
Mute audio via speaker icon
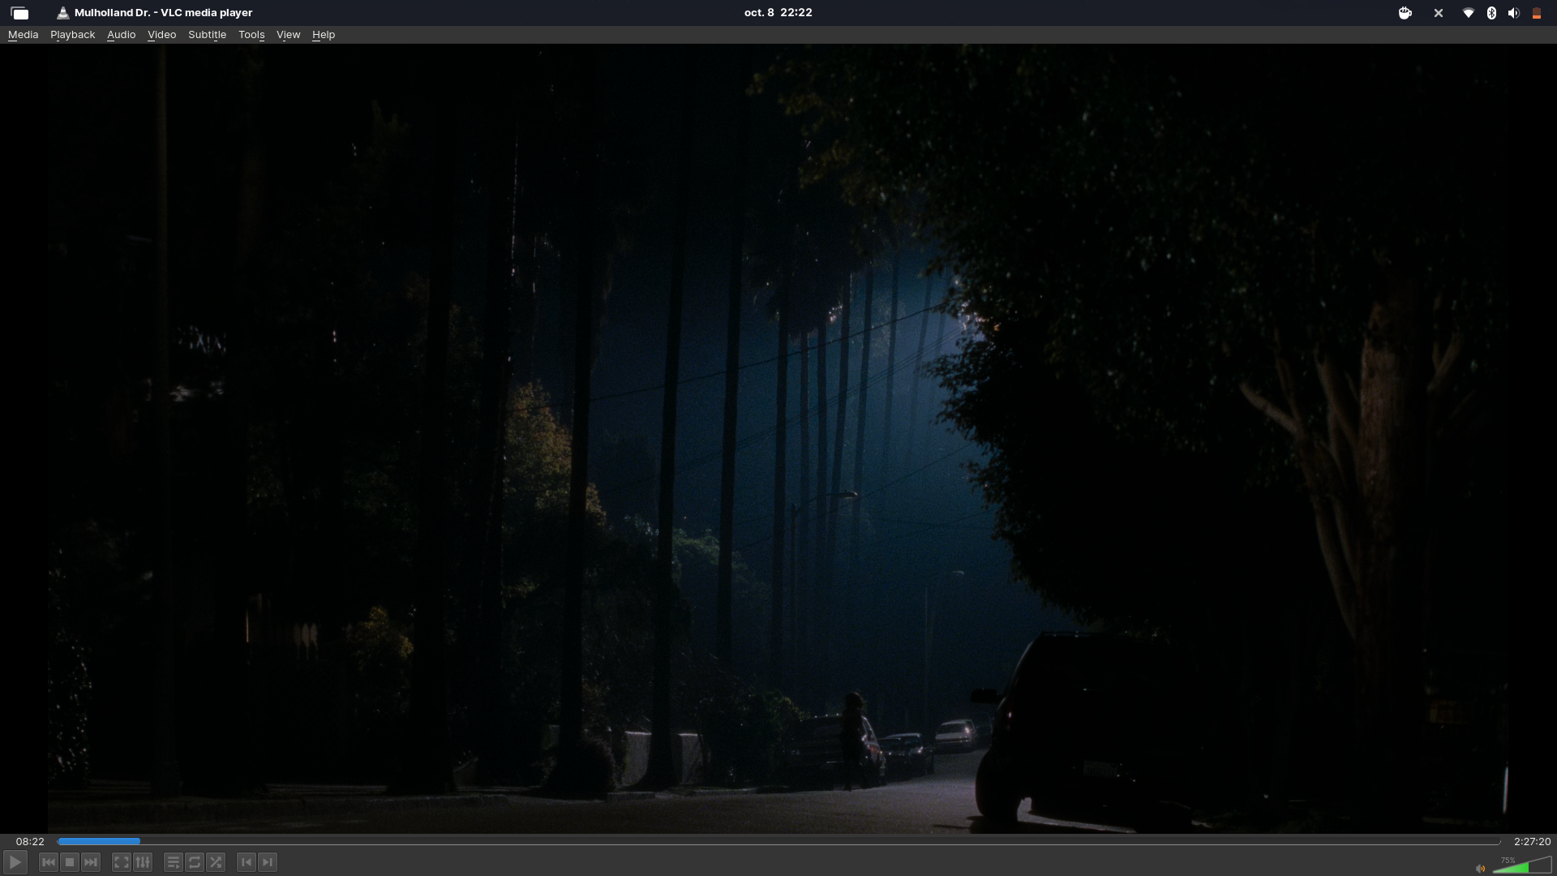pos(1480,869)
